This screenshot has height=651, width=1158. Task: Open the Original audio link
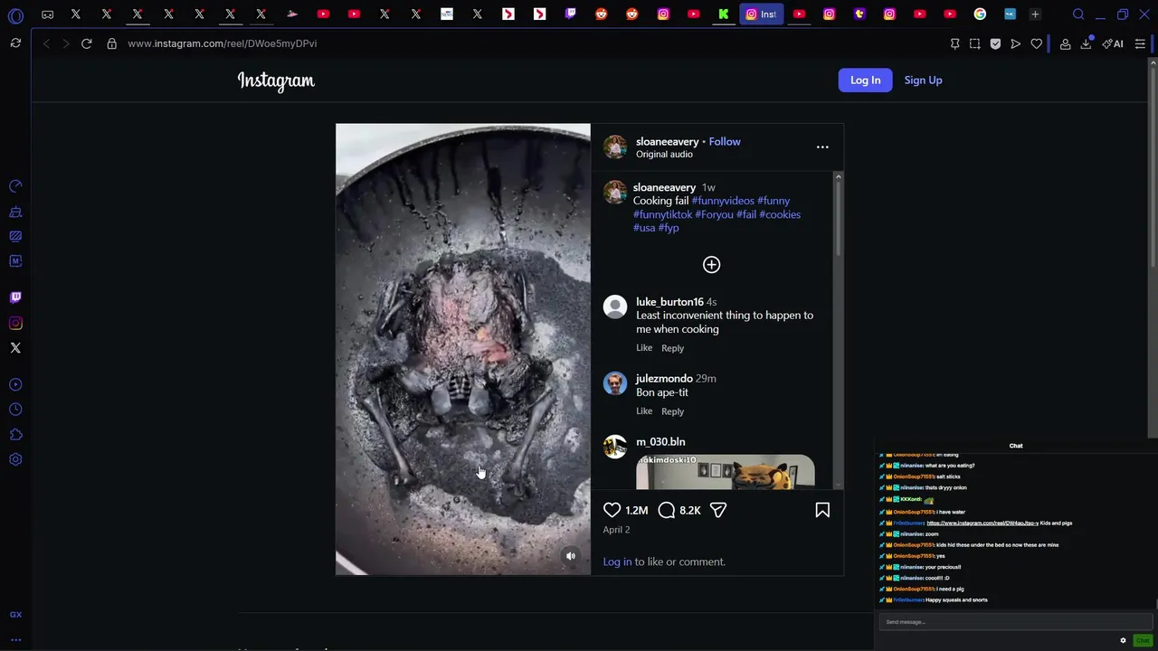(x=664, y=155)
